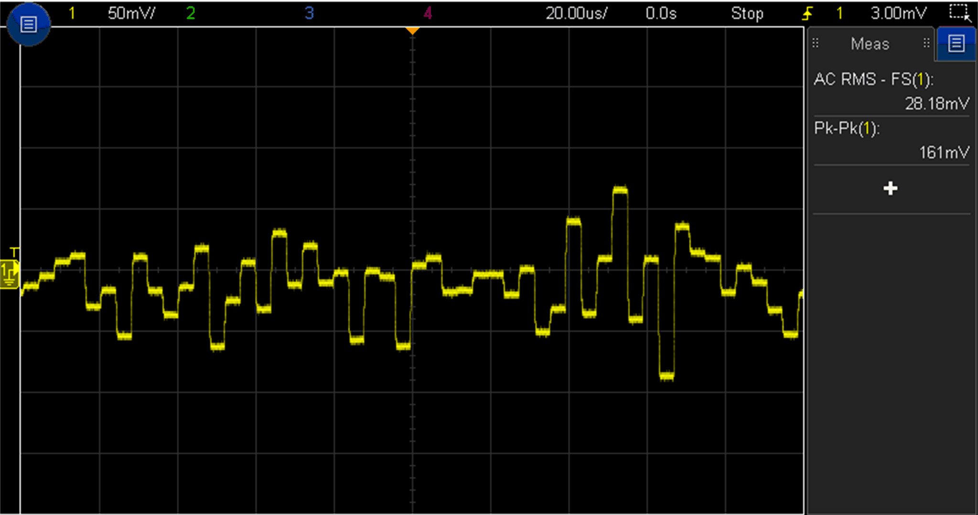
Task: Click the orange time reference triangle marker
Action: click(x=412, y=31)
